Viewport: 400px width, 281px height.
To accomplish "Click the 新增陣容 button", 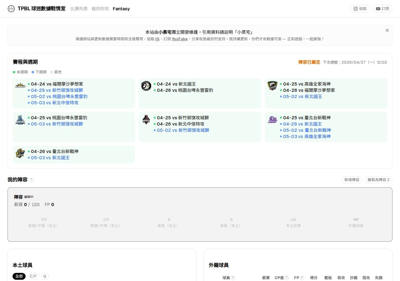I will coord(352,180).
